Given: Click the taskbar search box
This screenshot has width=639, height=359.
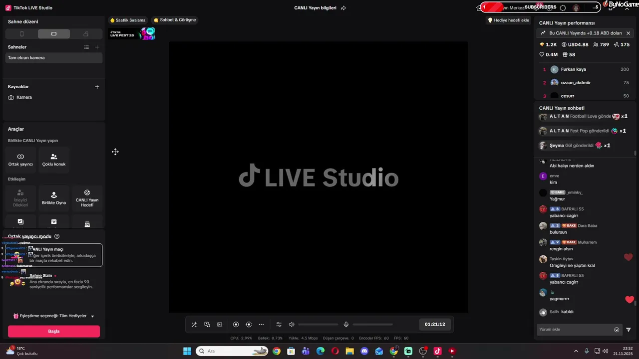Looking at the screenshot, I should coord(232,351).
